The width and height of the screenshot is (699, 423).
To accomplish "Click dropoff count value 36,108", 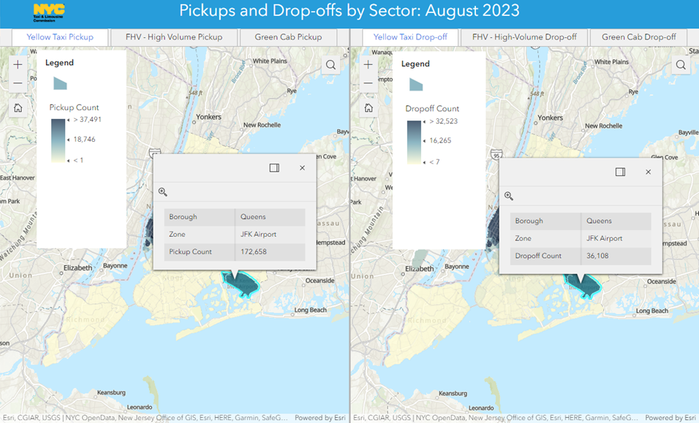I will [x=597, y=256].
